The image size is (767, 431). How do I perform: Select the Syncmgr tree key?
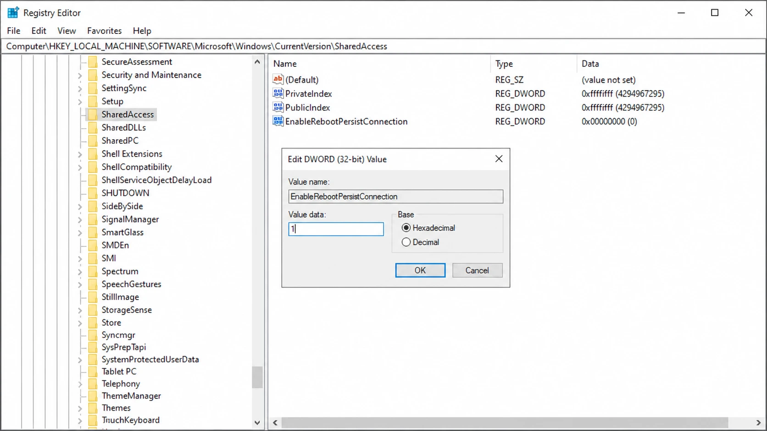tap(118, 335)
